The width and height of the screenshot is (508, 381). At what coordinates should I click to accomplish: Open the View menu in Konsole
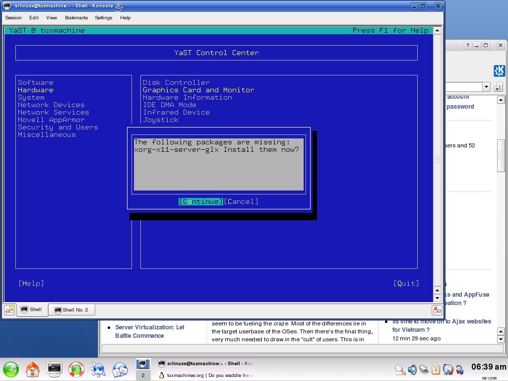tap(51, 18)
